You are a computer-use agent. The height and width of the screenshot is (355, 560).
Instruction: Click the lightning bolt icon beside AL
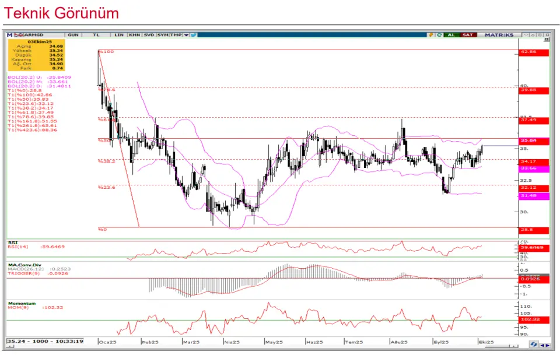point(431,35)
